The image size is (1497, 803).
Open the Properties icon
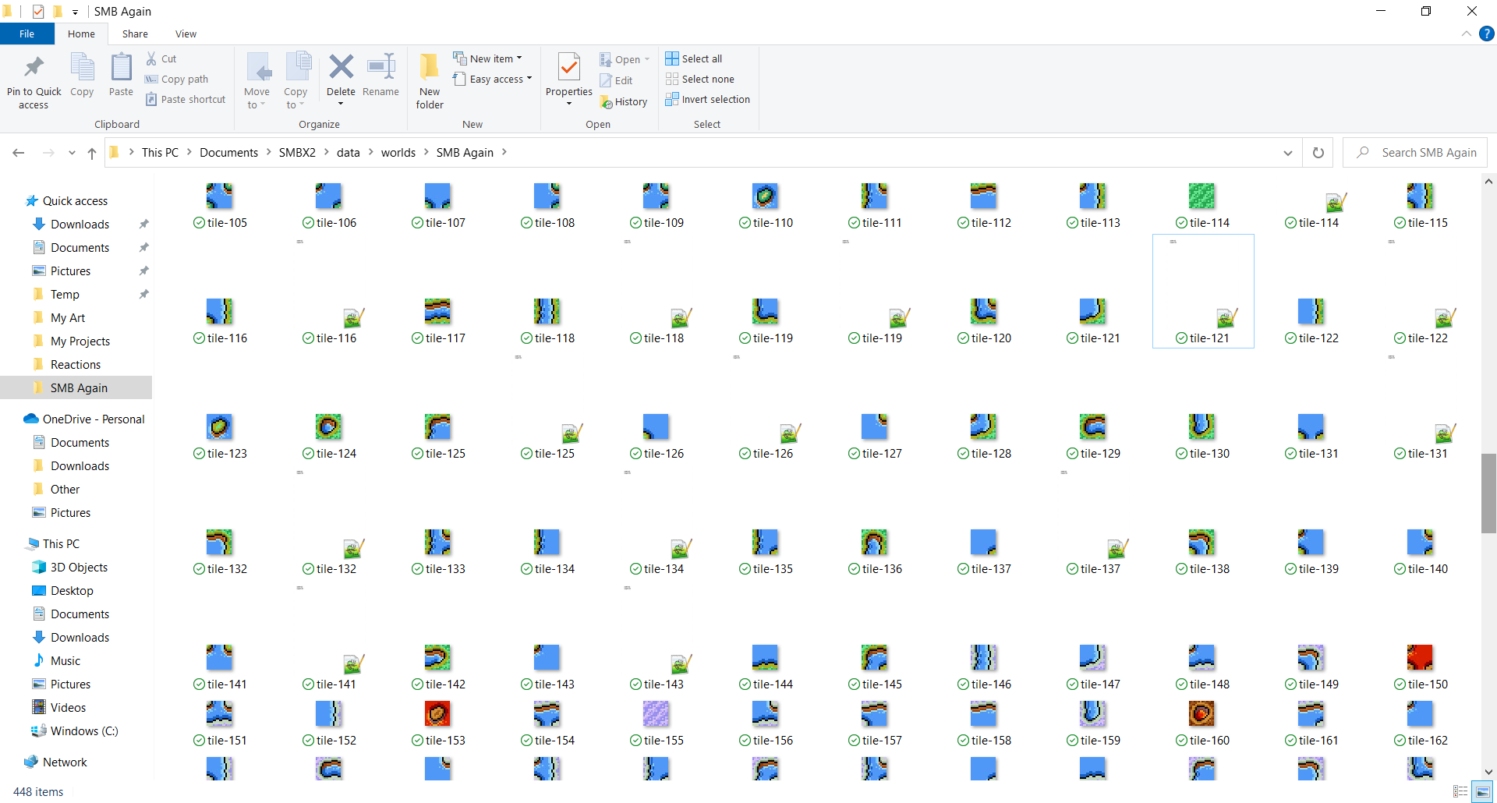click(569, 68)
